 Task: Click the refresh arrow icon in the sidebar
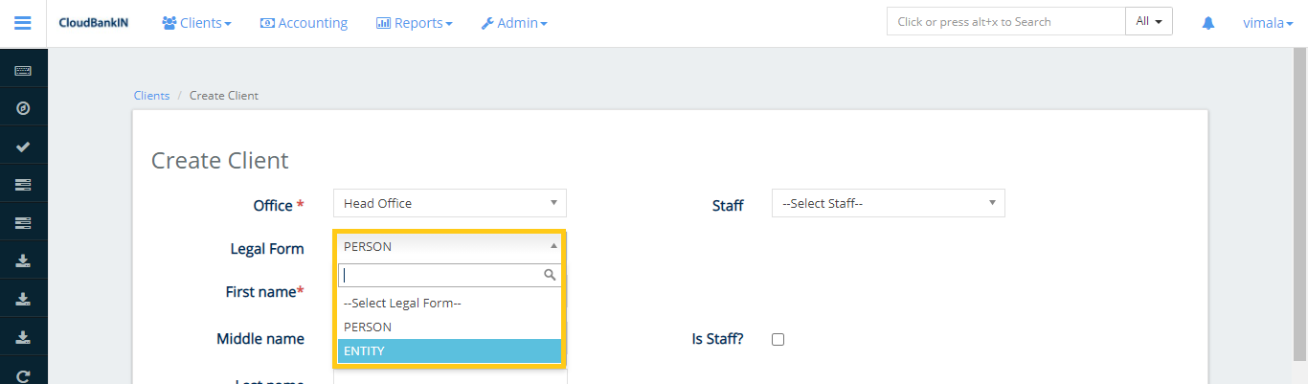pos(23,374)
